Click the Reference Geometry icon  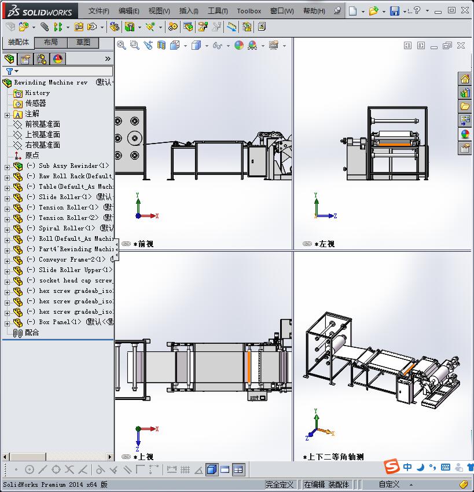pos(150,27)
